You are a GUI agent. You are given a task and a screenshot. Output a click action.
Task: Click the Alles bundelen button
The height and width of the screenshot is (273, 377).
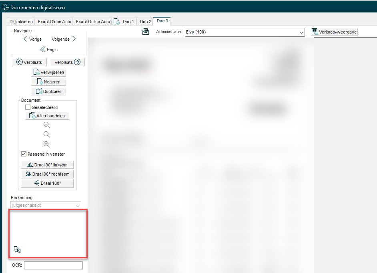[47, 116]
